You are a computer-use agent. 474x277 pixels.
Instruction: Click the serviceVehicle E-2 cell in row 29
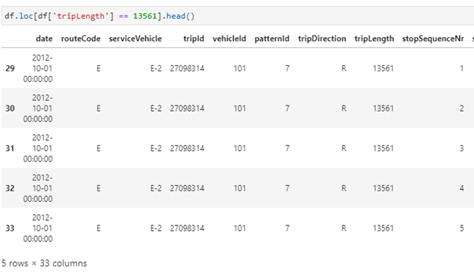pyautogui.click(x=156, y=68)
